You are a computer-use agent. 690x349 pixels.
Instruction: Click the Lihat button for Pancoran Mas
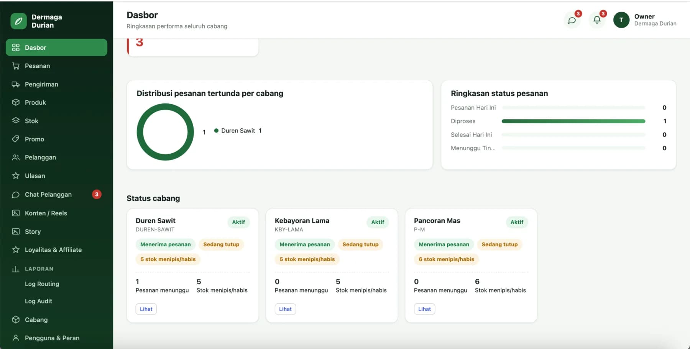424,309
